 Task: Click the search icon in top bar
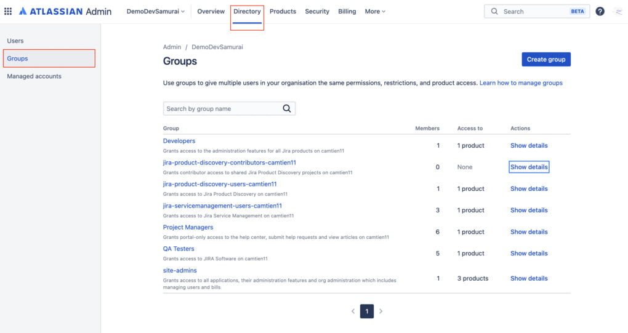click(494, 11)
